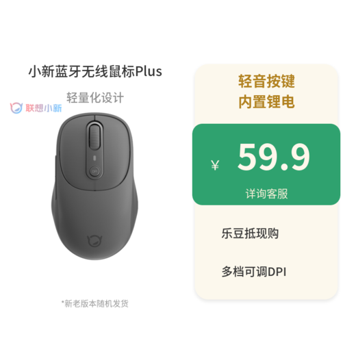This screenshot has width=356, height=356.
Task: Open the green price banner
Action: point(266,164)
